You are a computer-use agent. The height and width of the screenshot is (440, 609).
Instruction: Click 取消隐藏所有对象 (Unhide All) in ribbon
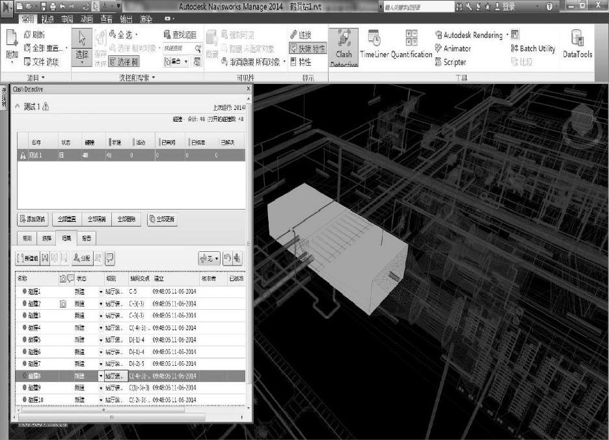[x=250, y=62]
